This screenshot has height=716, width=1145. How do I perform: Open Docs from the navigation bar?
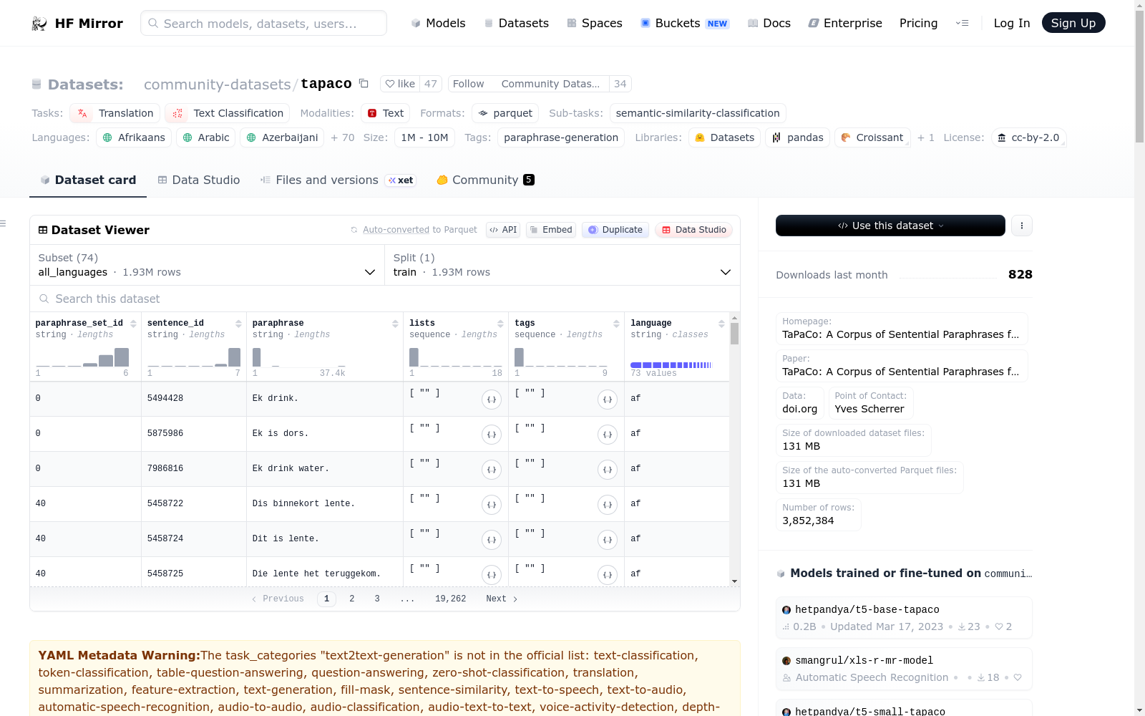click(x=769, y=24)
